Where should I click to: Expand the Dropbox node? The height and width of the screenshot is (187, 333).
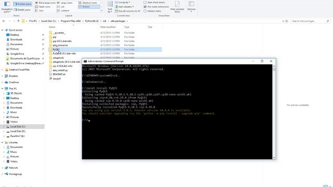[x=2, y=76]
